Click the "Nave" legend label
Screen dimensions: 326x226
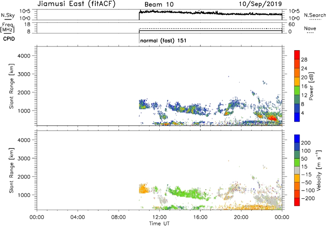(x=310, y=29)
